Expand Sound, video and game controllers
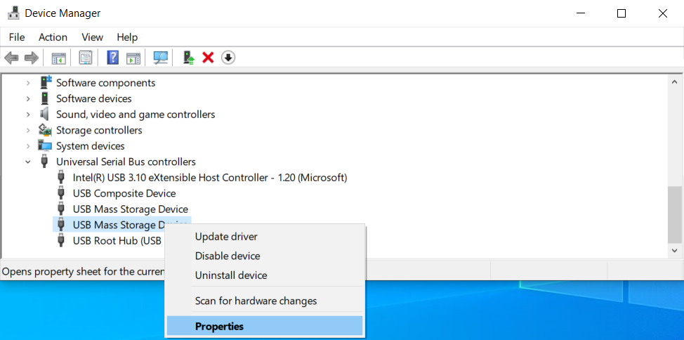Screen dimensions: 684x340 click(x=28, y=115)
